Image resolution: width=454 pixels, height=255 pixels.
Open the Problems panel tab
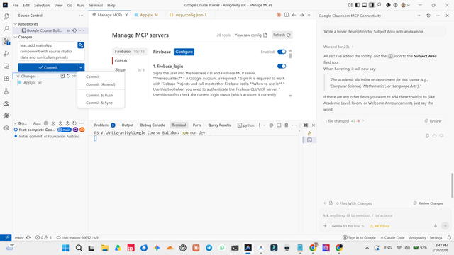point(104,125)
